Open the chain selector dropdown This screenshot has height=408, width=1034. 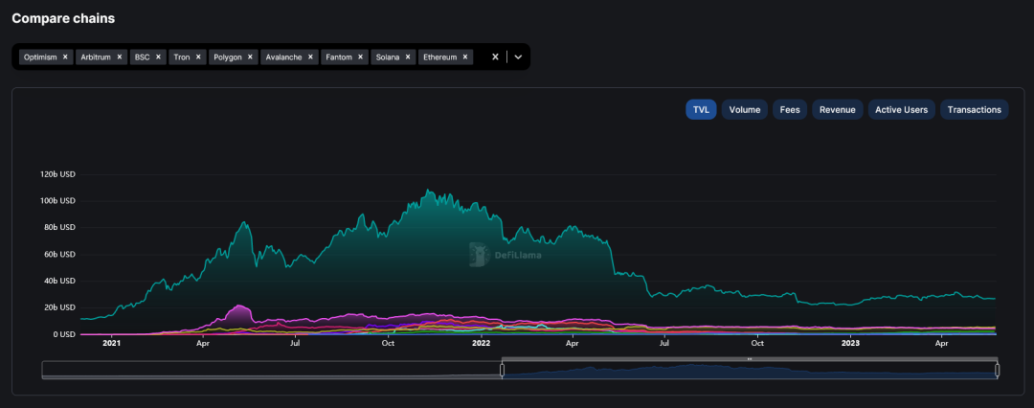(518, 57)
